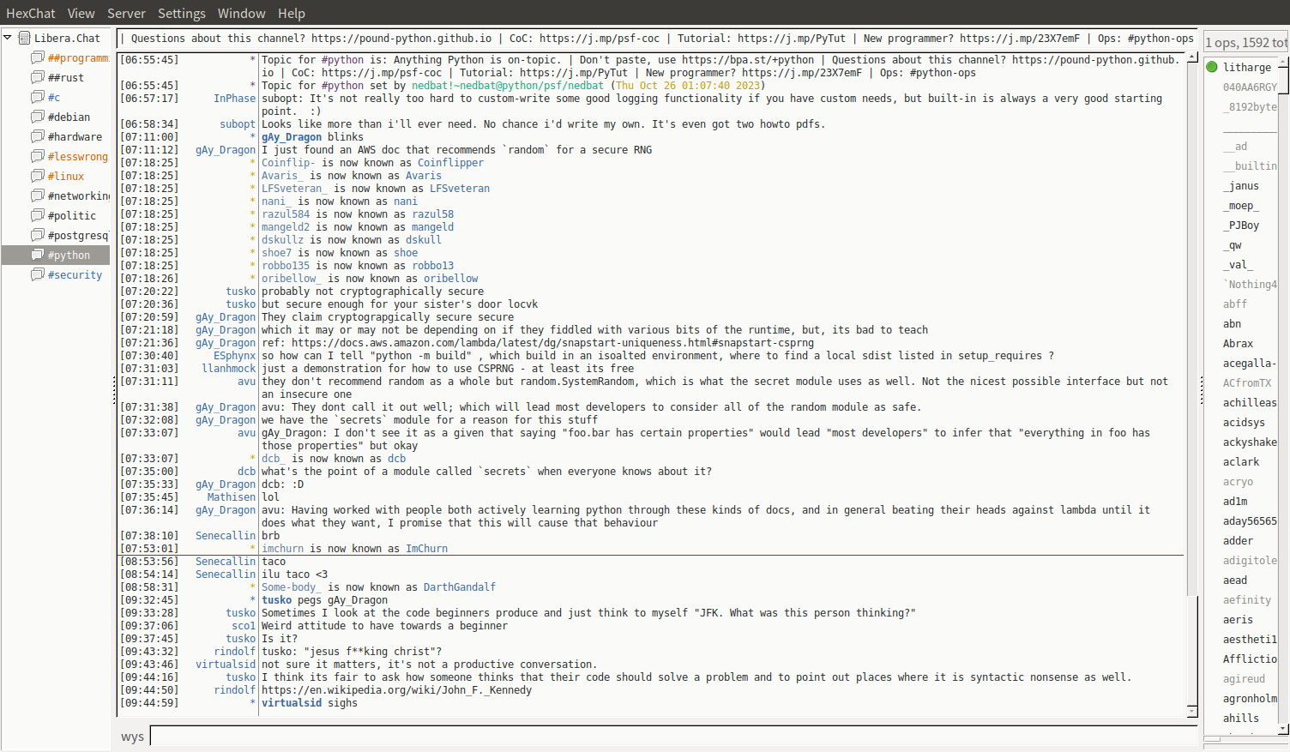Screen dimensions: 1290x752
Task: Open the Settings menu
Action: 182,13
